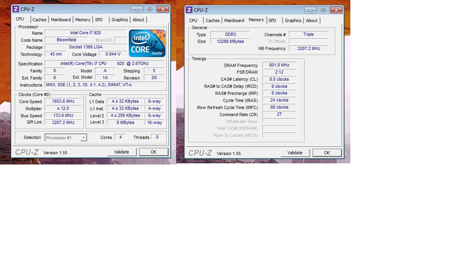The width and height of the screenshot is (454, 255).
Task: Click Instructions field listing MMX, SSE
Action: 104,85
